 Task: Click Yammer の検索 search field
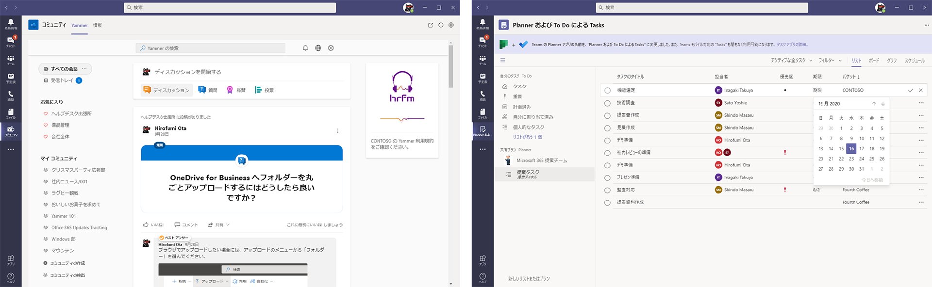(x=211, y=48)
